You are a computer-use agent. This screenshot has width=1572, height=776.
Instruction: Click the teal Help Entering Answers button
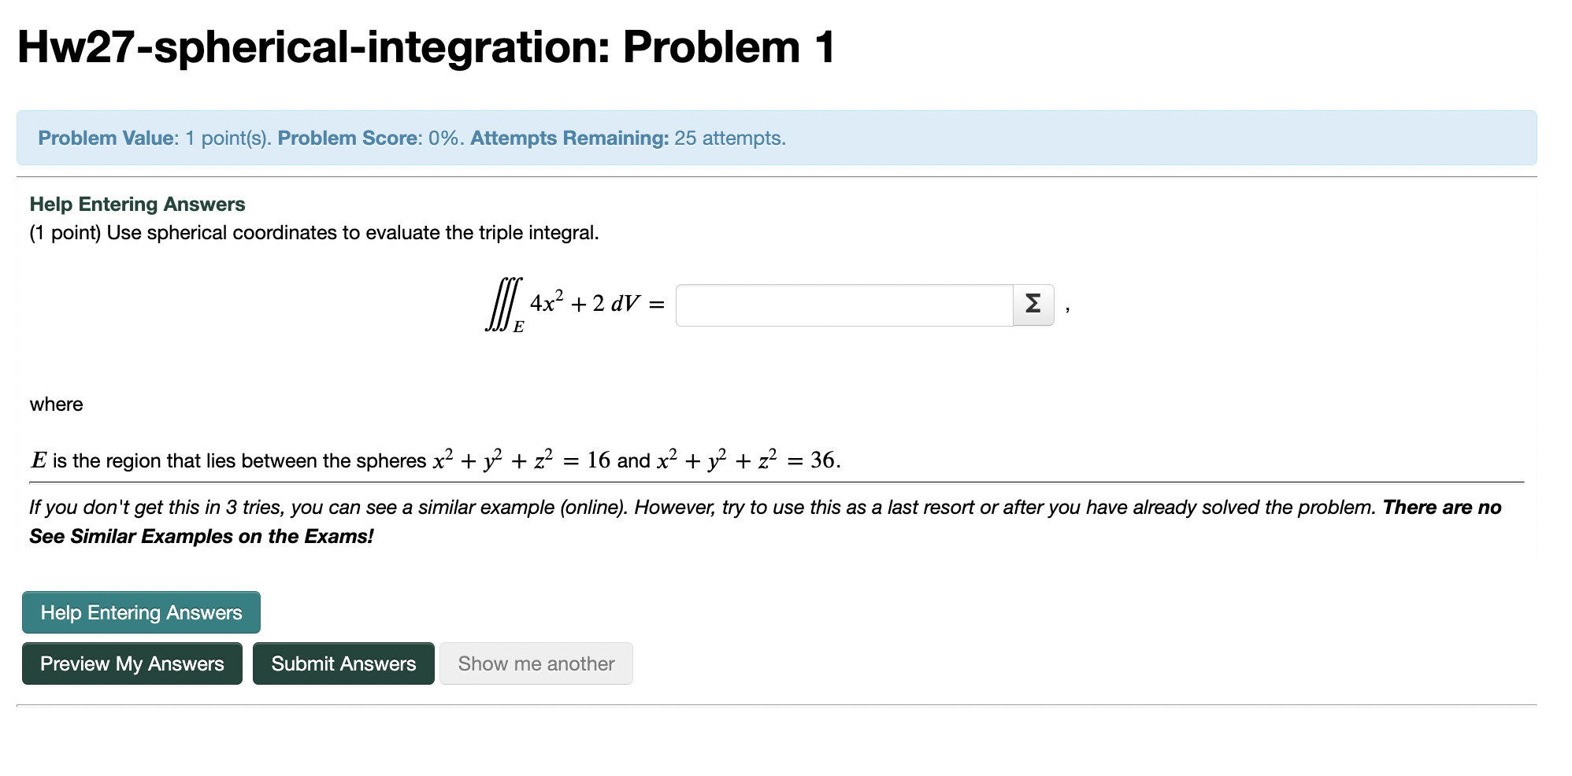tap(141, 612)
